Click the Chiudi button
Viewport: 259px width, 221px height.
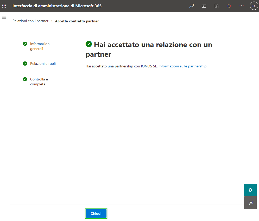coord(96,213)
